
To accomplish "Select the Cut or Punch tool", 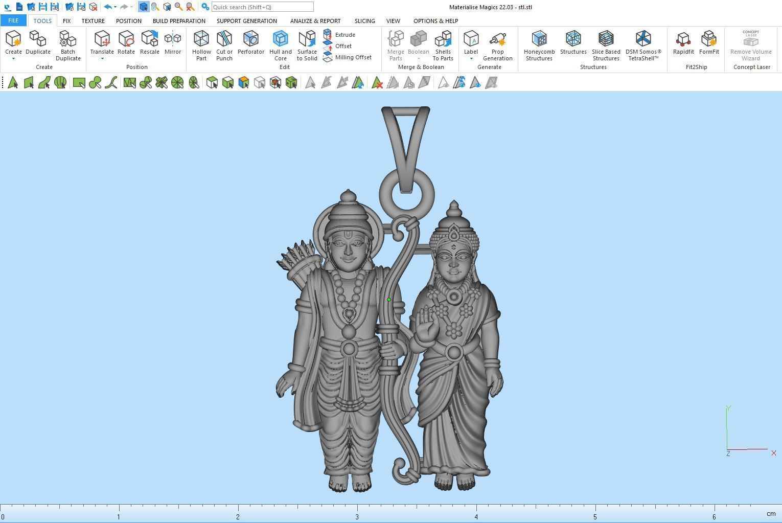I will [x=224, y=45].
